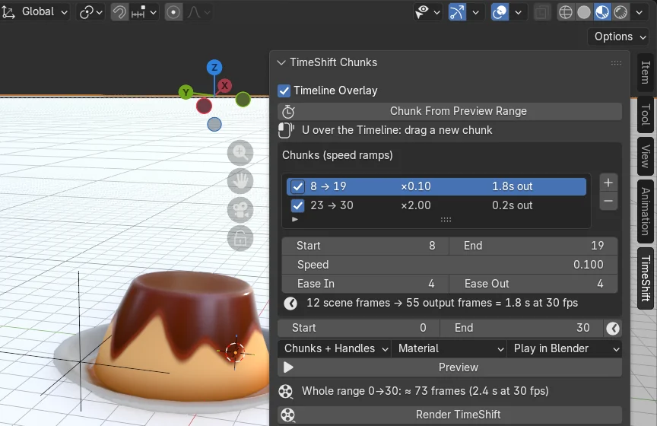Toggle the camera view icon
The height and width of the screenshot is (426, 657).
[240, 210]
